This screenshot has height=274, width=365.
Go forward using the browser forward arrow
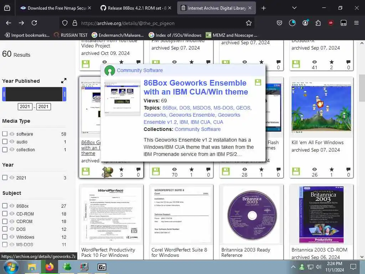pos(21,23)
